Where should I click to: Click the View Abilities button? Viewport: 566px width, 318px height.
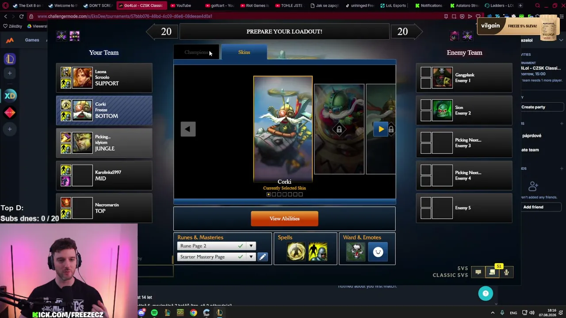pyautogui.click(x=284, y=219)
